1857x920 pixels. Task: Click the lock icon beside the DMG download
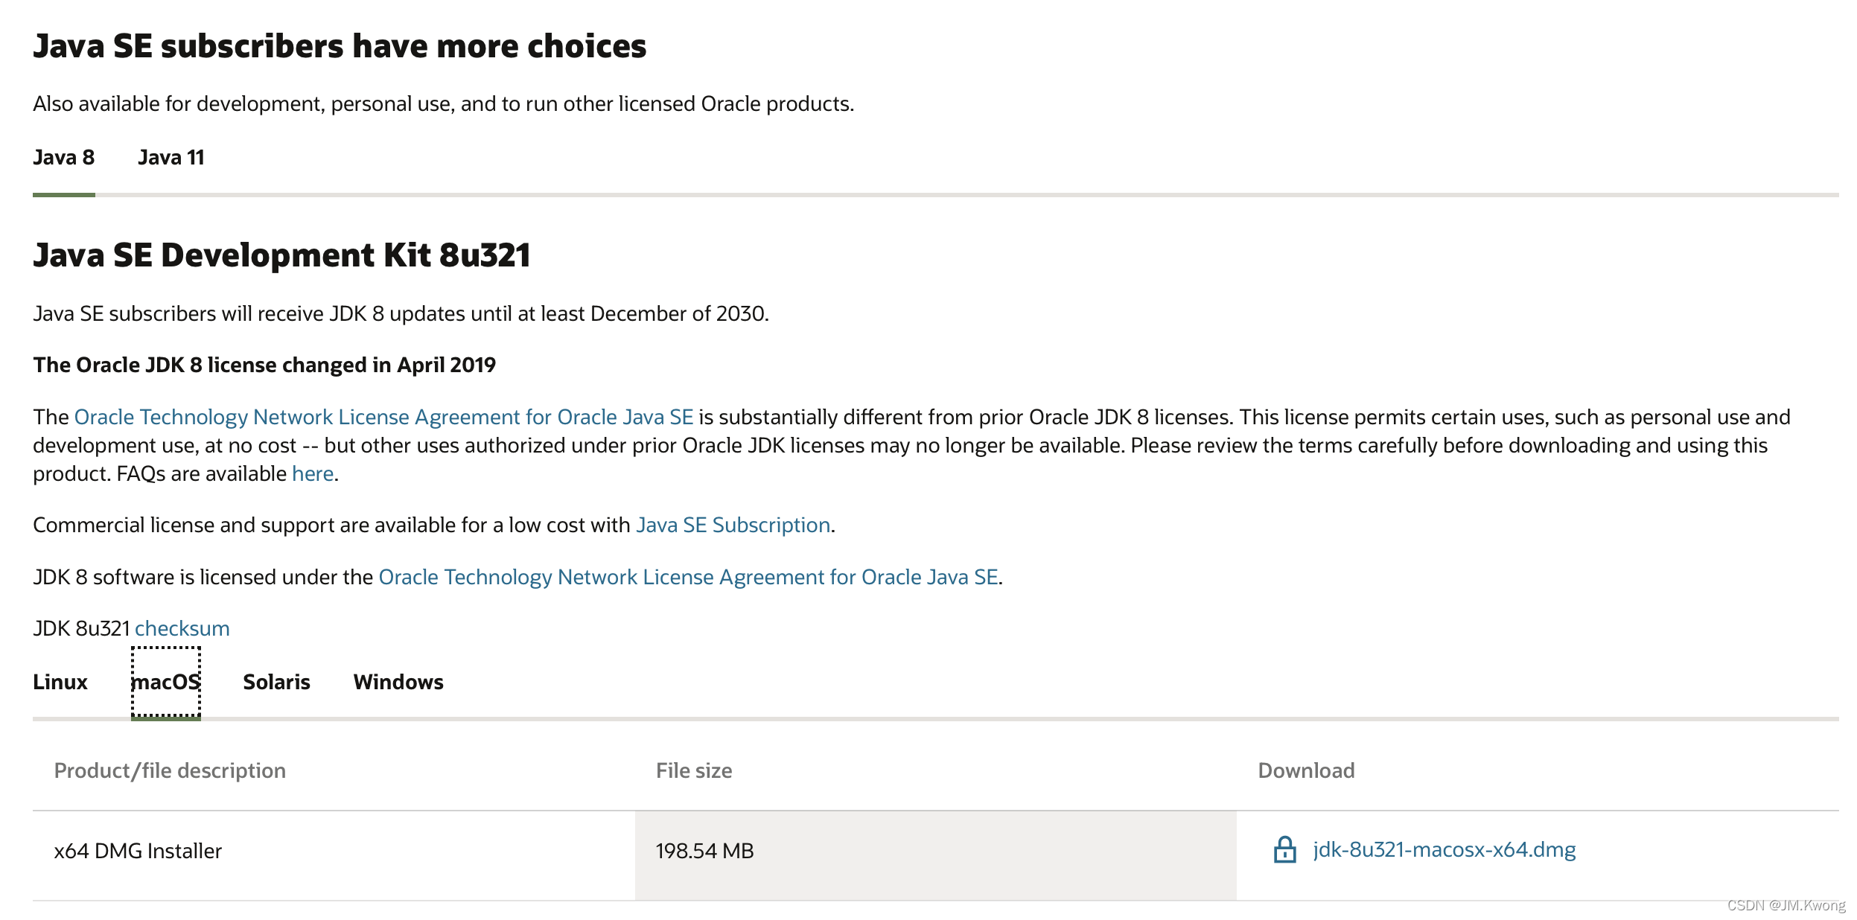(1284, 849)
